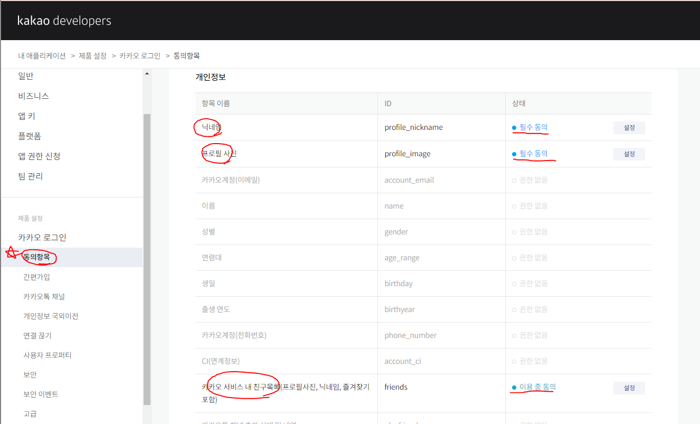Open 앱 키 sidebar item
700x424 pixels.
[x=26, y=116]
